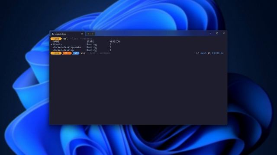
Task: Click the STATE column header text
Action: (90, 42)
